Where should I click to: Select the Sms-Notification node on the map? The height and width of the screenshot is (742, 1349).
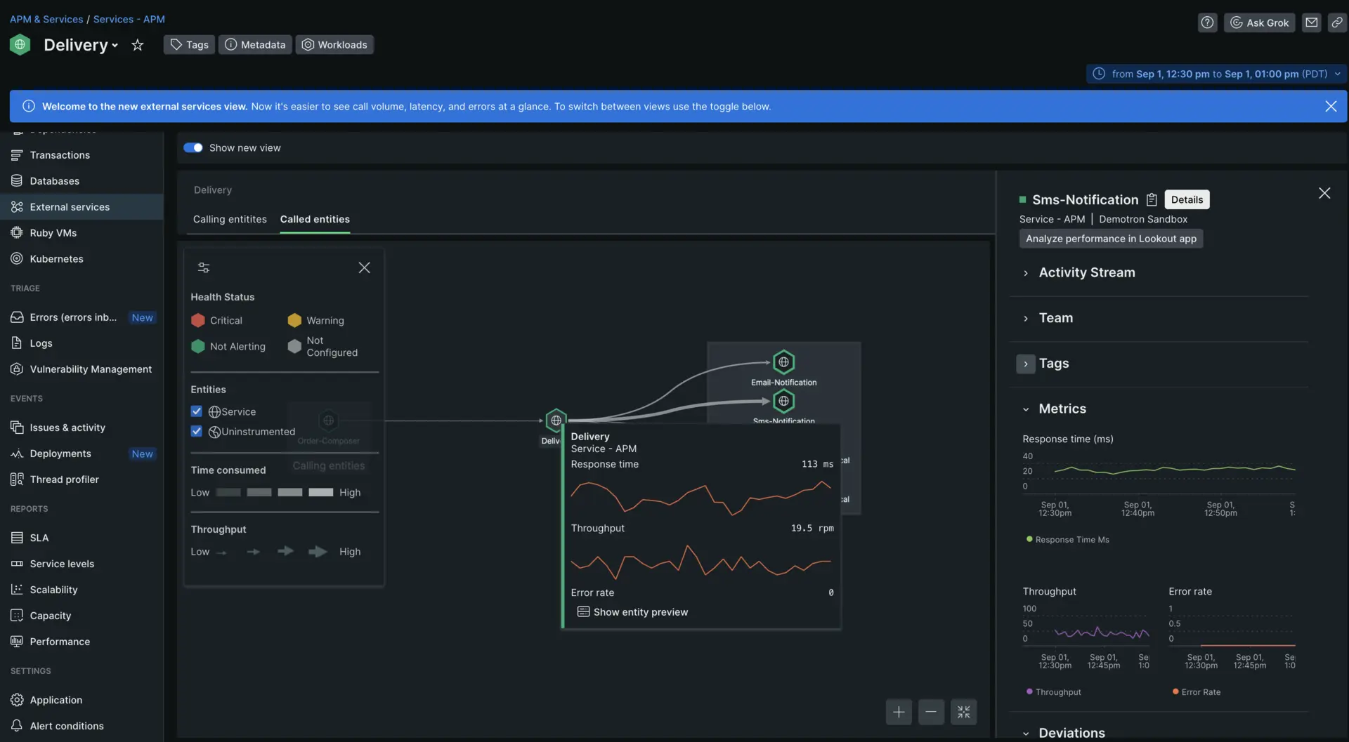[783, 402]
